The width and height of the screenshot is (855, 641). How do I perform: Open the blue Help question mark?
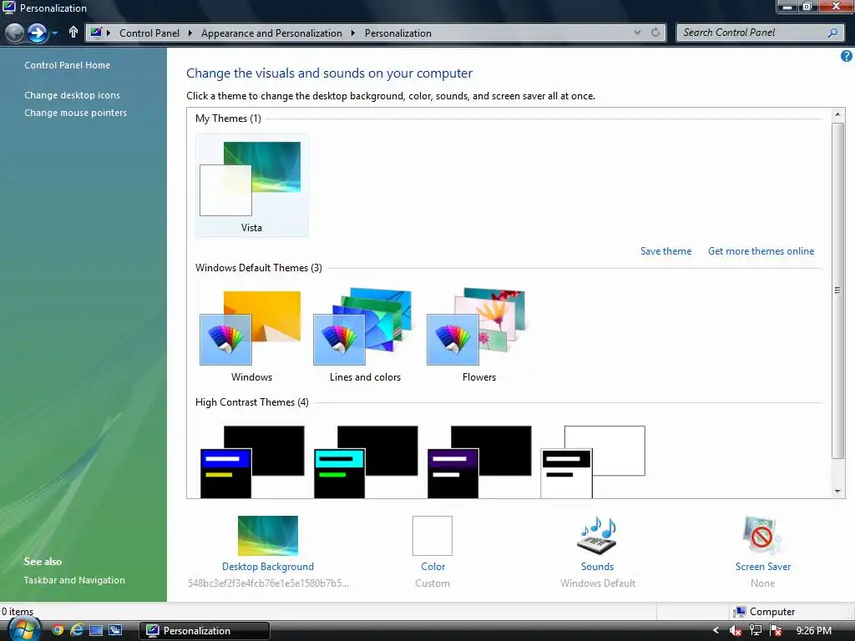pyautogui.click(x=847, y=56)
